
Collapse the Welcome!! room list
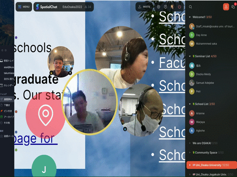point(190,17)
